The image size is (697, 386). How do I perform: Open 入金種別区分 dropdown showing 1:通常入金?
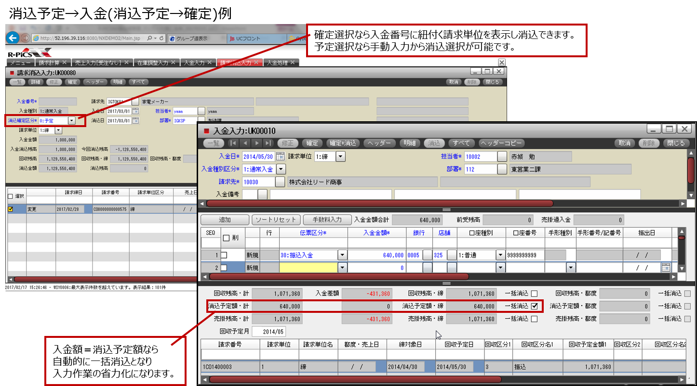click(281, 169)
